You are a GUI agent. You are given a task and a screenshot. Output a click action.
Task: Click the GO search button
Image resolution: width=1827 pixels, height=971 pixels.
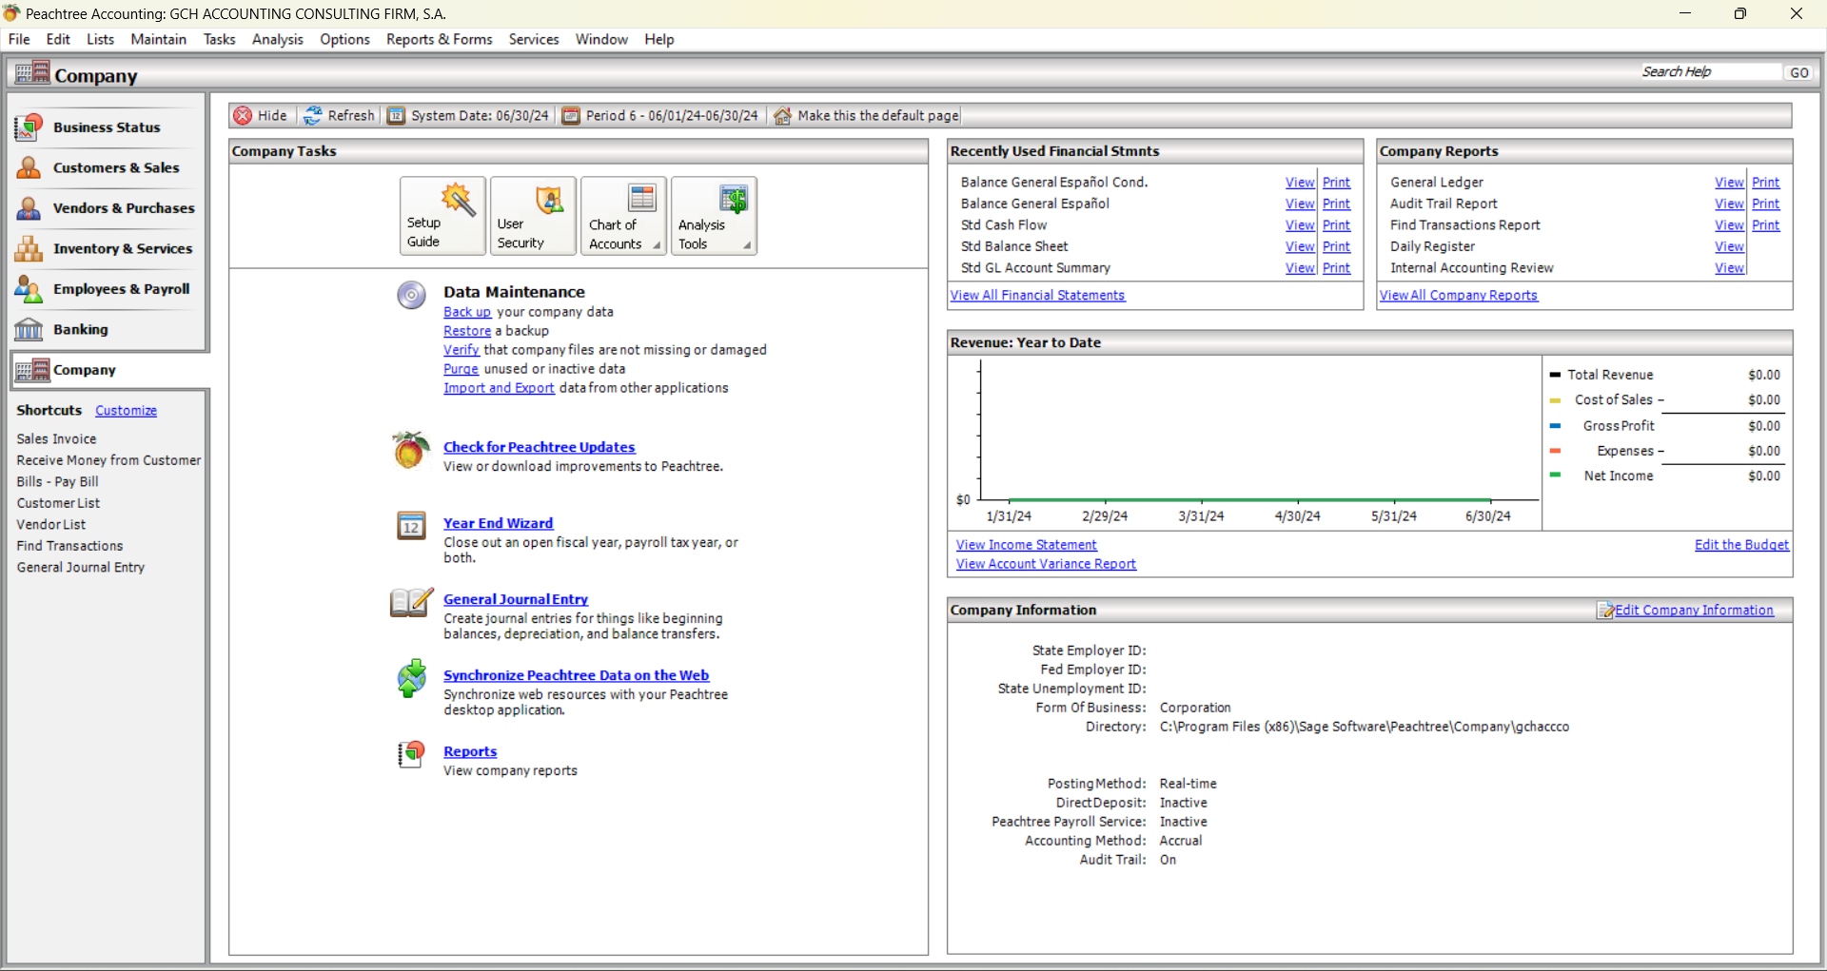tap(1798, 72)
